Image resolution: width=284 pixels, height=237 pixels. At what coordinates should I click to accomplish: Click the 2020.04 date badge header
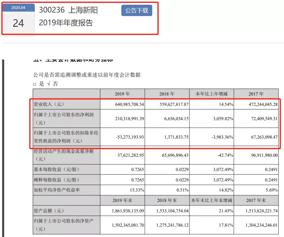pos(18,8)
